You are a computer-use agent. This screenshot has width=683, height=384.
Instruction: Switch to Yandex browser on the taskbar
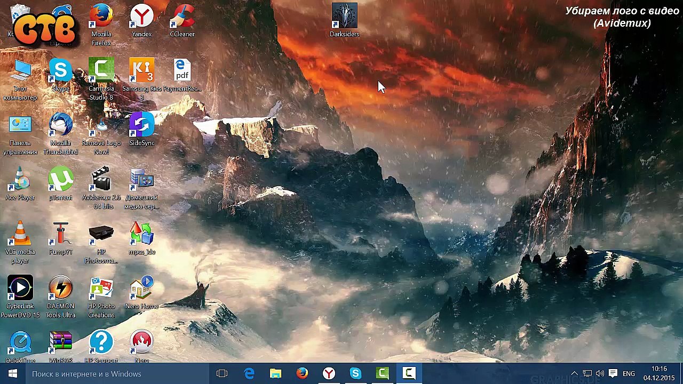(x=329, y=373)
